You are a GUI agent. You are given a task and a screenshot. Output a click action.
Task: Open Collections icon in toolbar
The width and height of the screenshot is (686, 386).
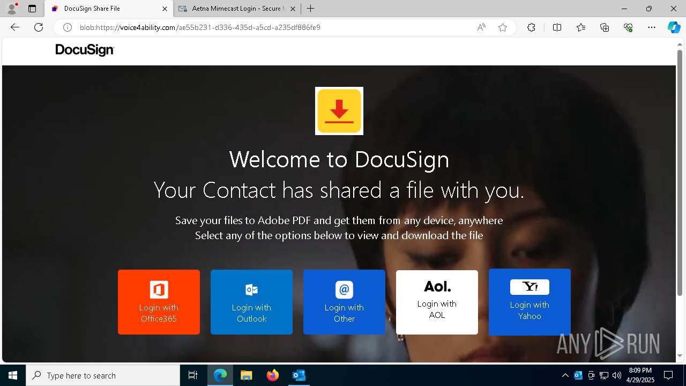point(605,27)
